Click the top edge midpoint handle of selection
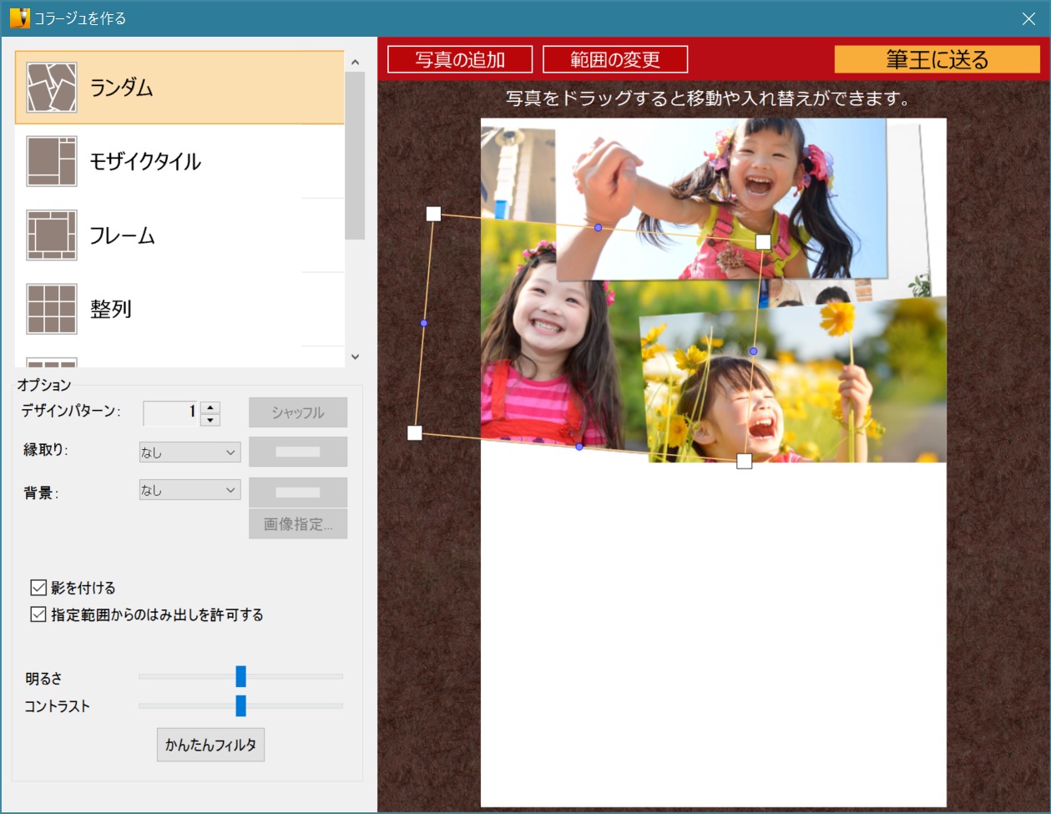Screen dimensions: 1051x814 coord(598,228)
